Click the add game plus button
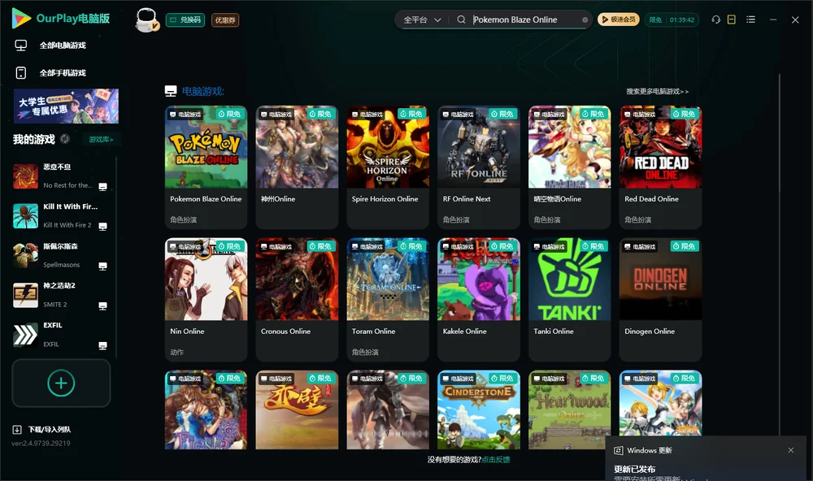 point(61,383)
